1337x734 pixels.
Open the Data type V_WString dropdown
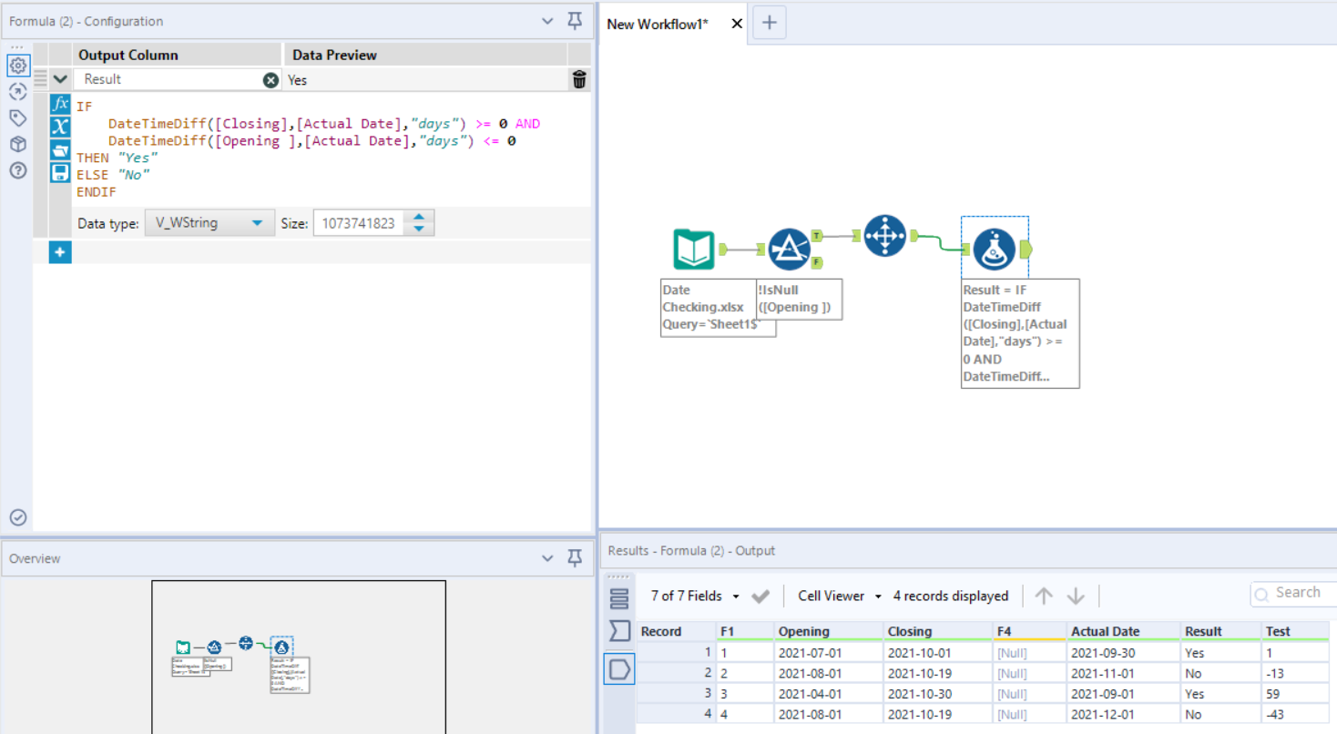coord(209,223)
